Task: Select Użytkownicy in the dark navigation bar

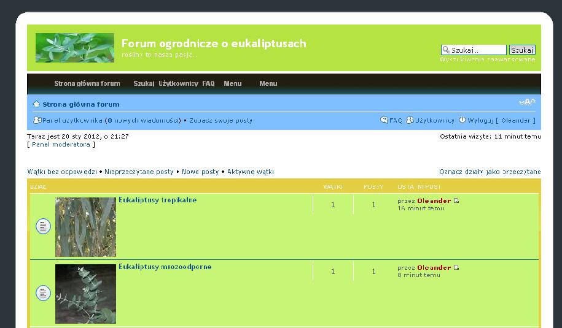Action: (x=178, y=83)
